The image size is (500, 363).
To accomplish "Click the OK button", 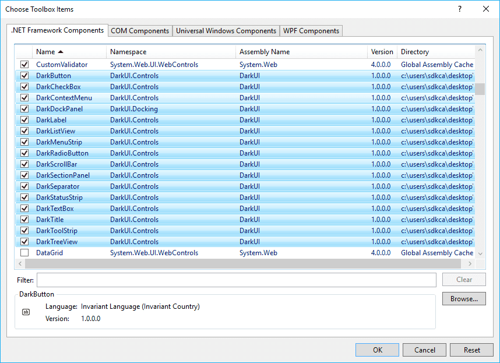I will coord(377,350).
